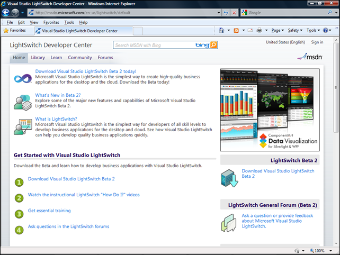Click the United States (English) link
Viewport: 340px width, 255px height.
[x=285, y=42]
